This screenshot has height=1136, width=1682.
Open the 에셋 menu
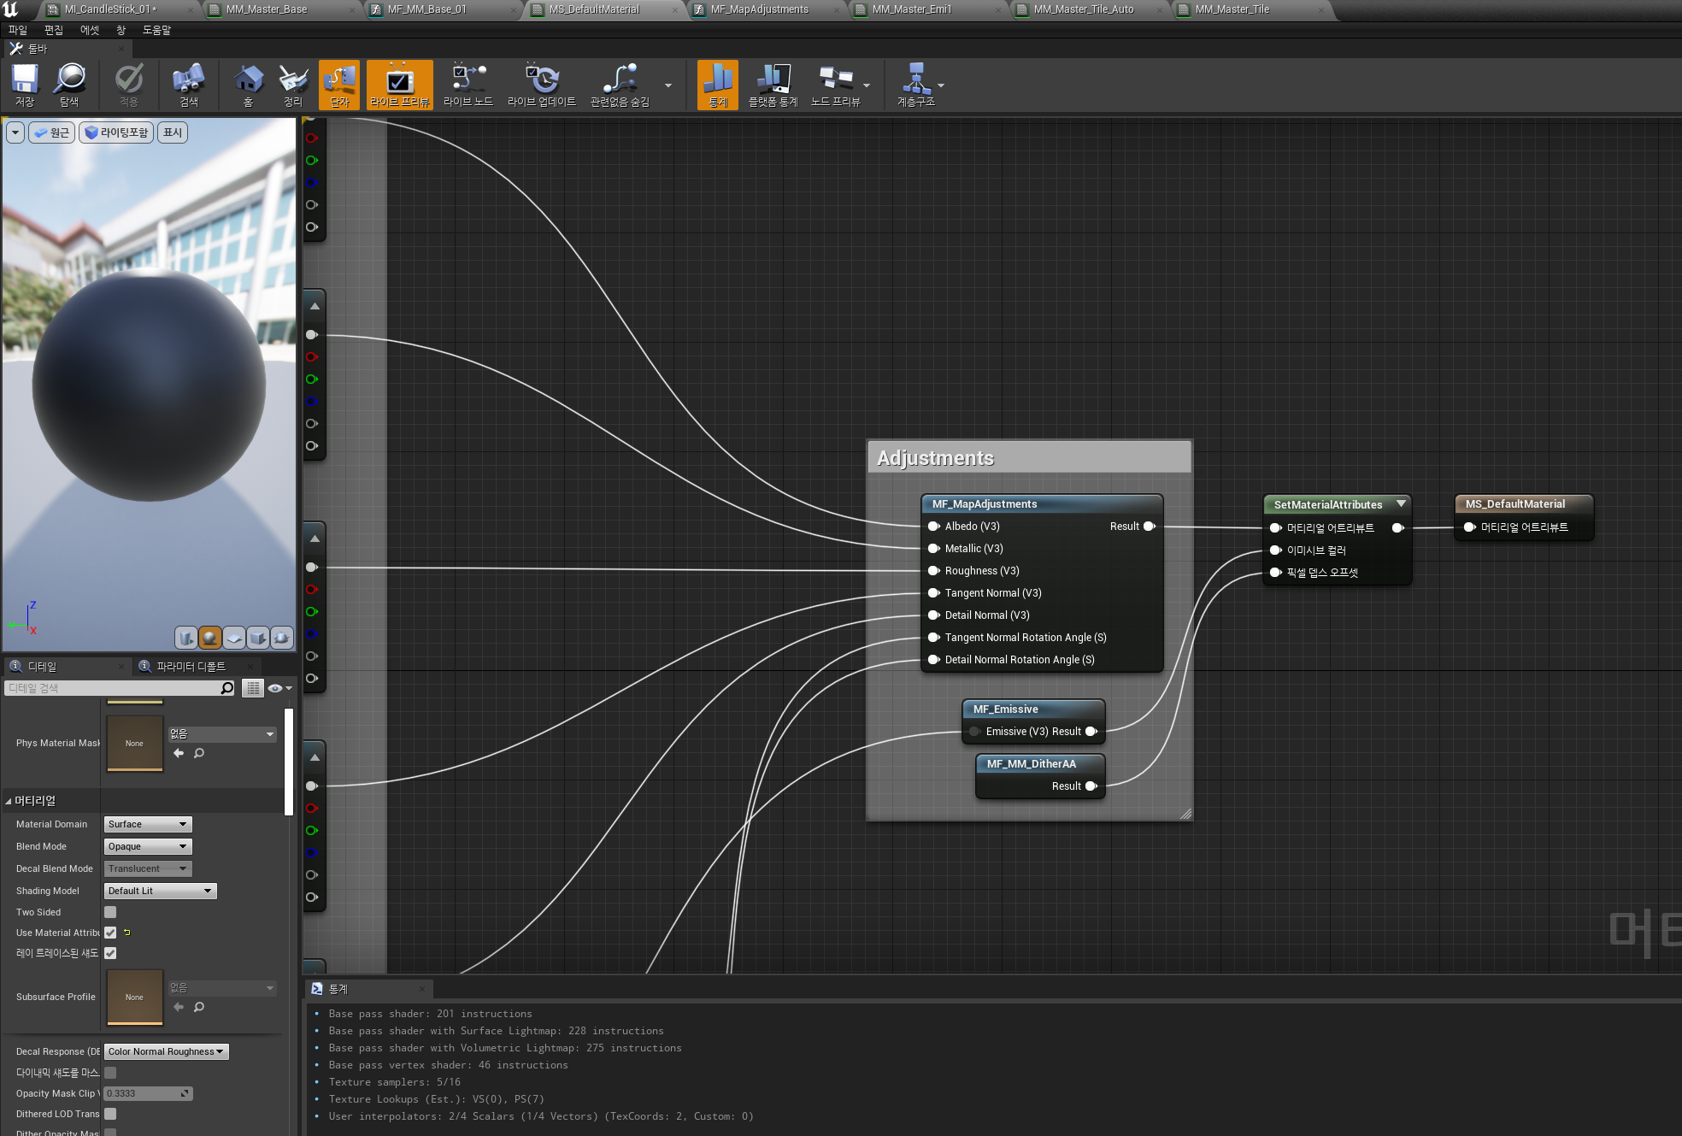point(90,30)
